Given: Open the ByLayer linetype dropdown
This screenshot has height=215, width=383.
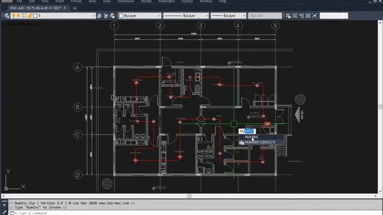Looking at the screenshot, I should (186, 16).
